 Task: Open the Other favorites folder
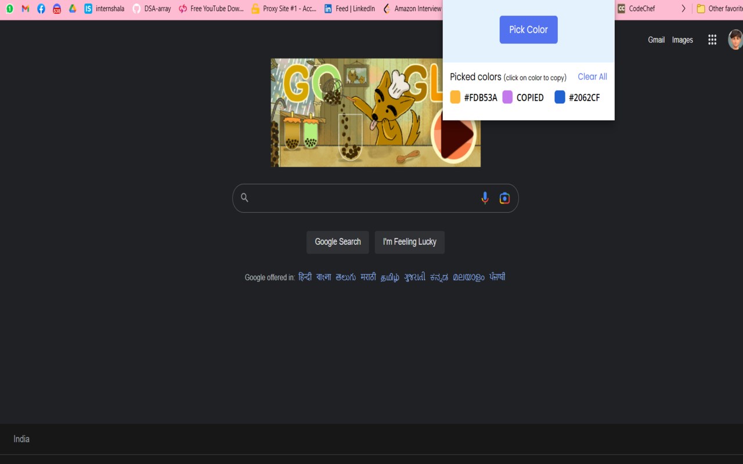(719, 9)
